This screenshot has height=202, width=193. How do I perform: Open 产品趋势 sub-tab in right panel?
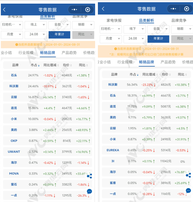pos(168,62)
